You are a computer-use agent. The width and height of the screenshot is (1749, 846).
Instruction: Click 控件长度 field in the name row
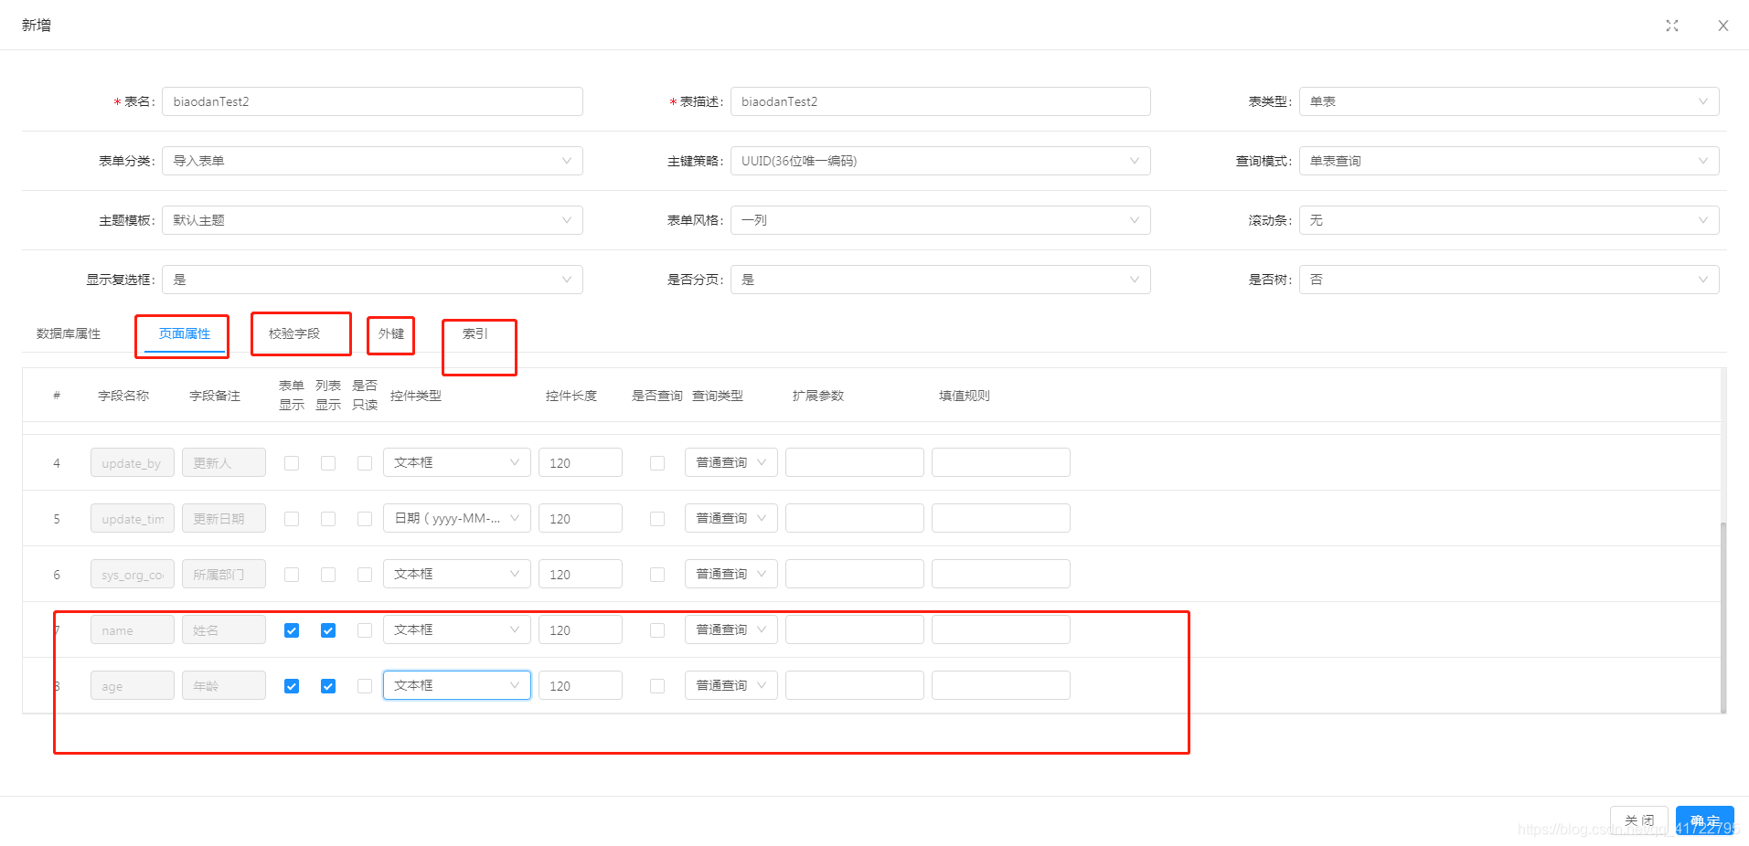581,629
